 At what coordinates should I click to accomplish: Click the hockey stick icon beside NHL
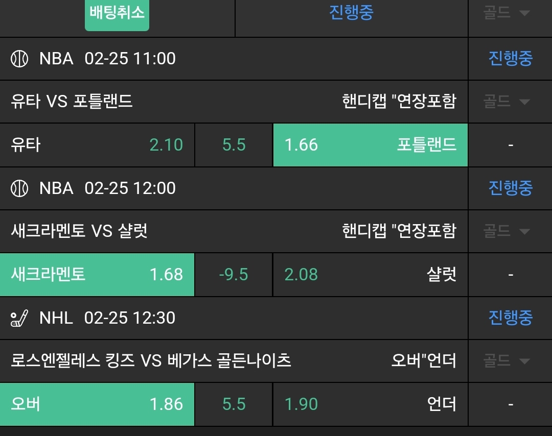coord(19,318)
